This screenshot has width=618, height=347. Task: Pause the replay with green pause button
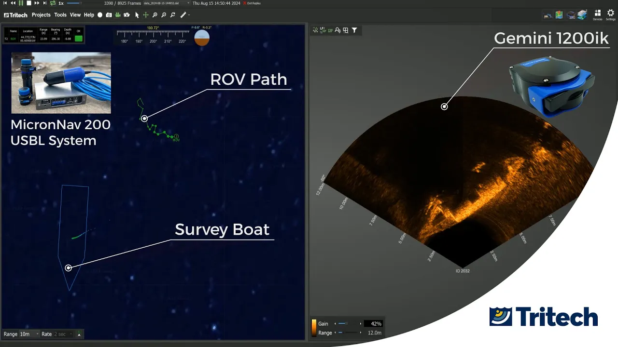pos(21,3)
